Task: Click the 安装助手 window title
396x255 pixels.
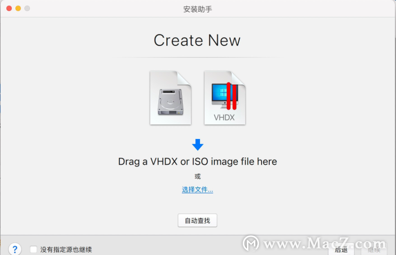Action: coord(197,9)
